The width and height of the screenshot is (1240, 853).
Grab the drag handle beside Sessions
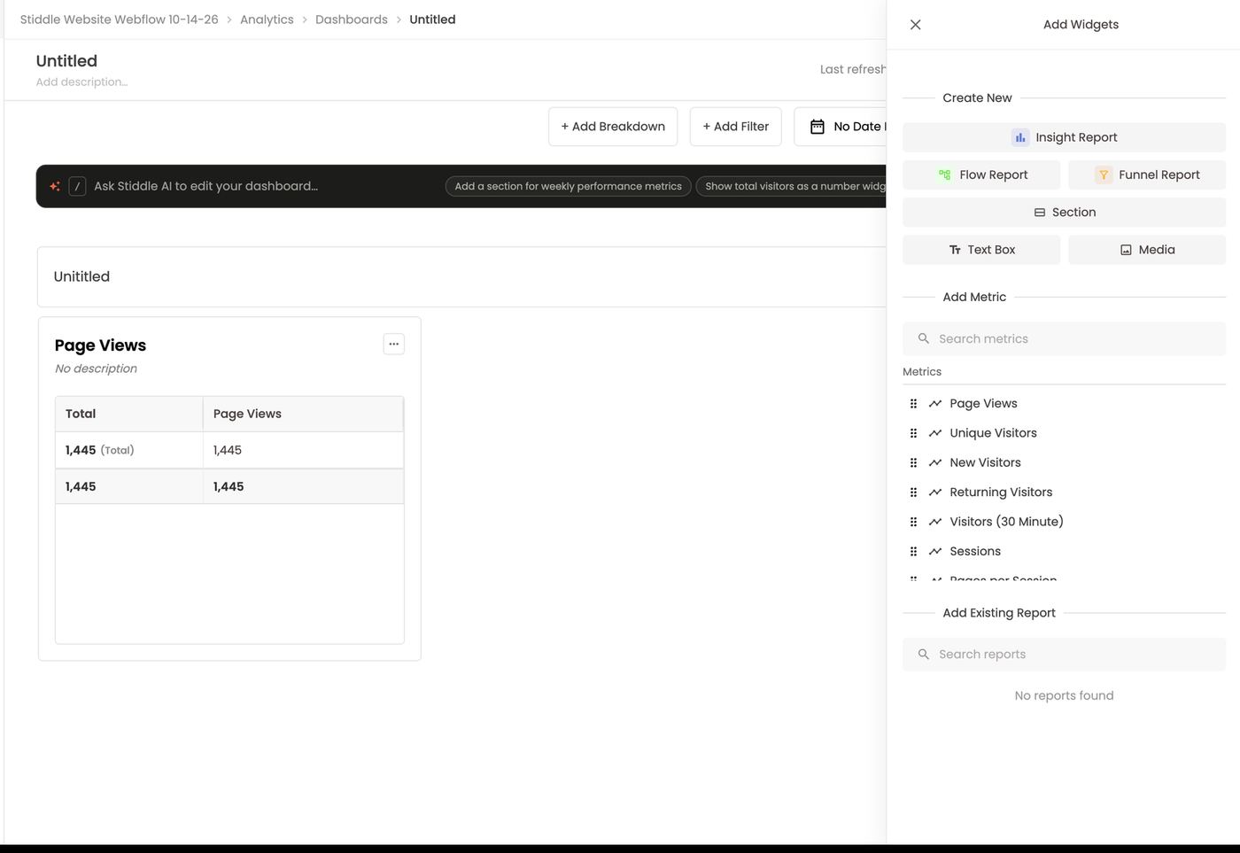coord(913,551)
